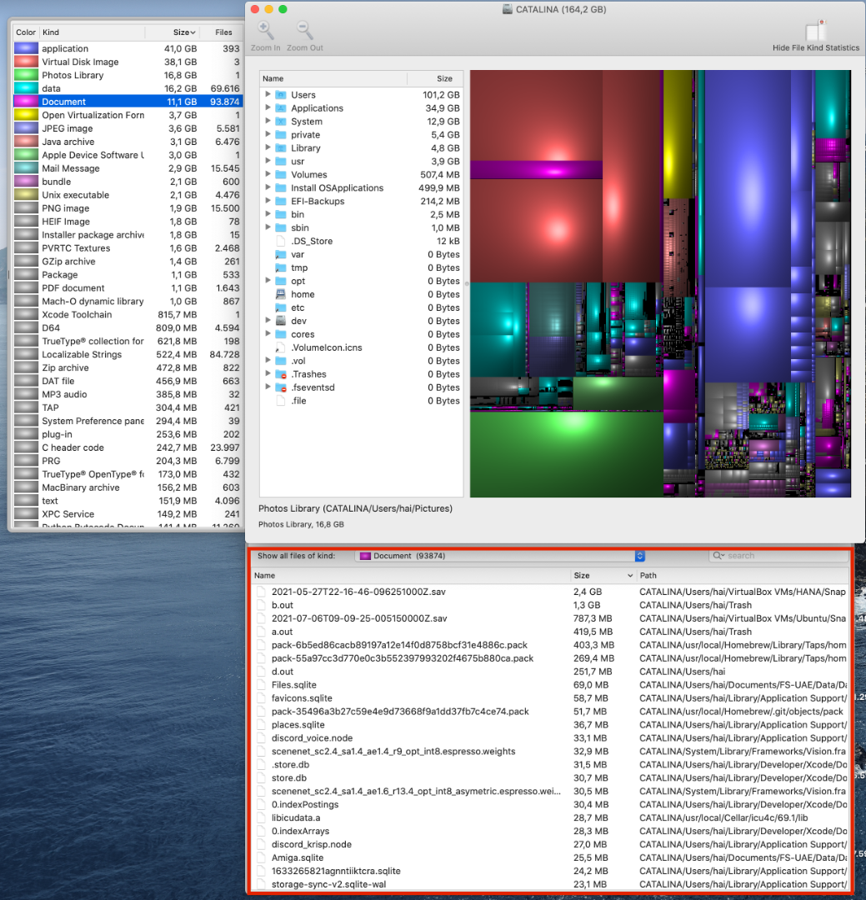
Task: Open the Show all files of kind dropdown
Action: [x=501, y=556]
